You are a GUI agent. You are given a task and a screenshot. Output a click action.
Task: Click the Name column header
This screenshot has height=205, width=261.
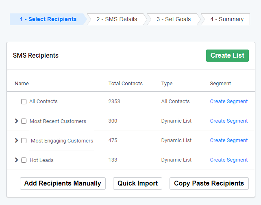pyautogui.click(x=22, y=84)
